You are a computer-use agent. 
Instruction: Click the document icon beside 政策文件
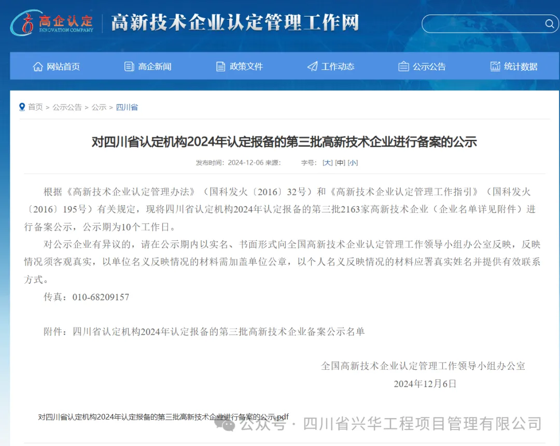(x=221, y=66)
